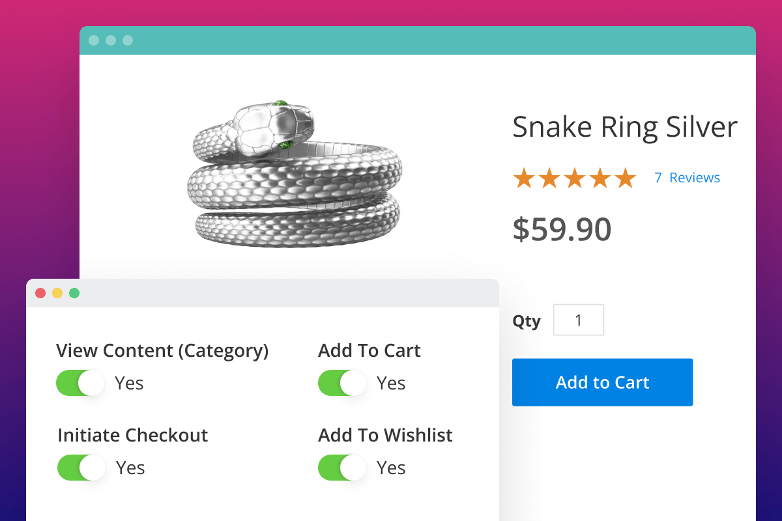
Task: Click the first rating star
Action: point(524,178)
